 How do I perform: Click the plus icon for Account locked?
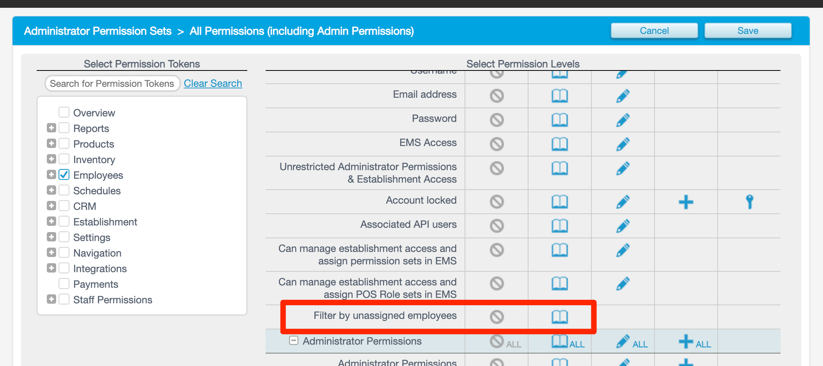click(x=686, y=202)
